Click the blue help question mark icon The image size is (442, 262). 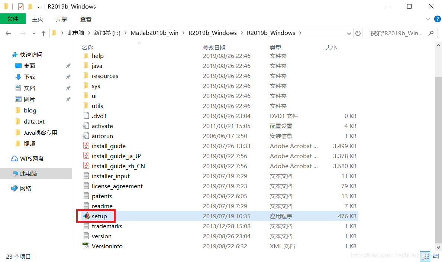[x=438, y=19]
